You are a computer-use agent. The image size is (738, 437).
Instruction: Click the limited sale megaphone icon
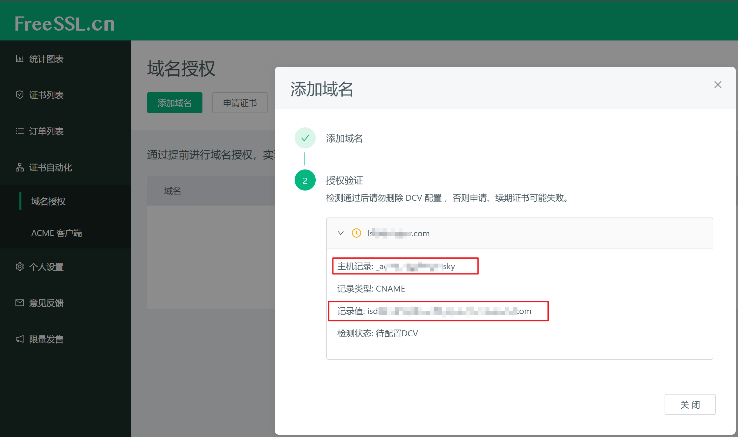click(x=19, y=339)
